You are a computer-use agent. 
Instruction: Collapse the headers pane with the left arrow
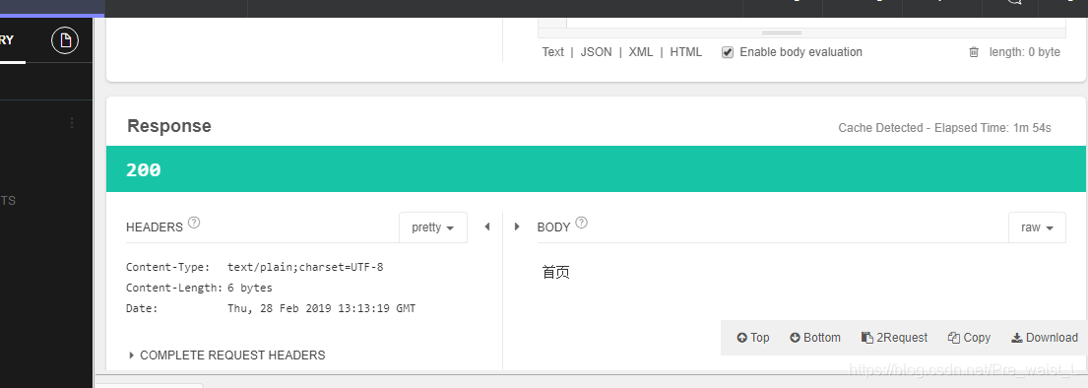pos(487,226)
